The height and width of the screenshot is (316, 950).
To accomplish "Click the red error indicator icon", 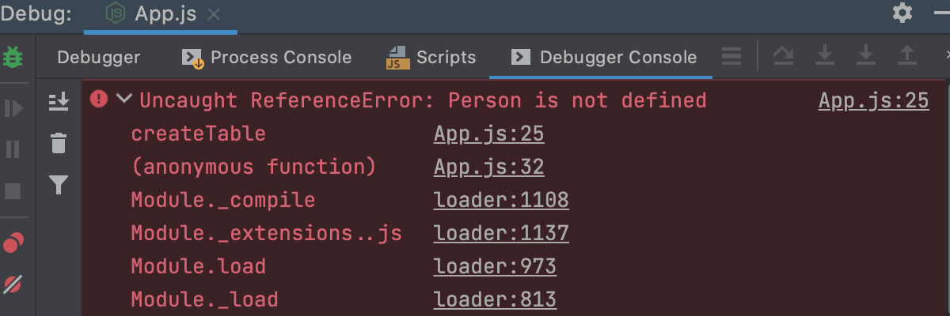I will click(x=99, y=100).
